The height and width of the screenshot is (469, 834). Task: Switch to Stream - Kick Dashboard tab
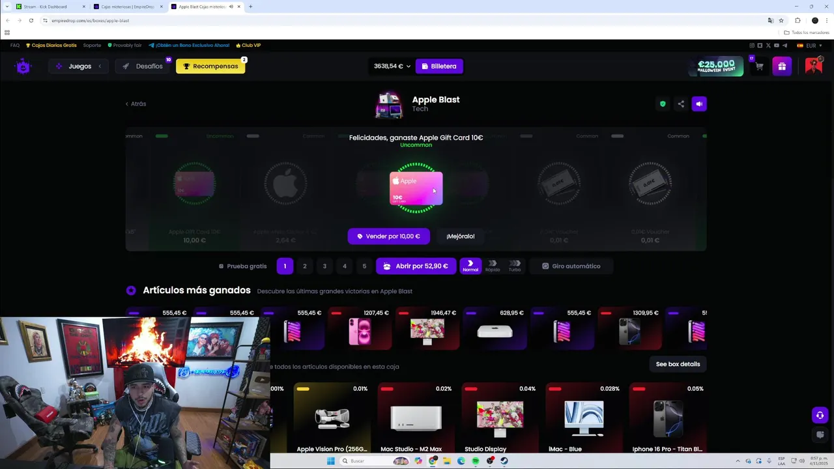pyautogui.click(x=49, y=7)
